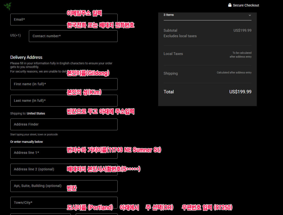Expand the 3 Items order summary chevron
The image size is (283, 215).
coord(250,15)
